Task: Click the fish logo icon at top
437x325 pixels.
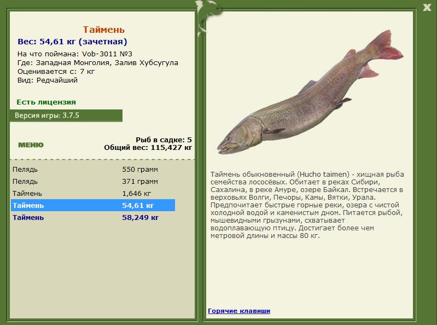Action: tap(208, 18)
